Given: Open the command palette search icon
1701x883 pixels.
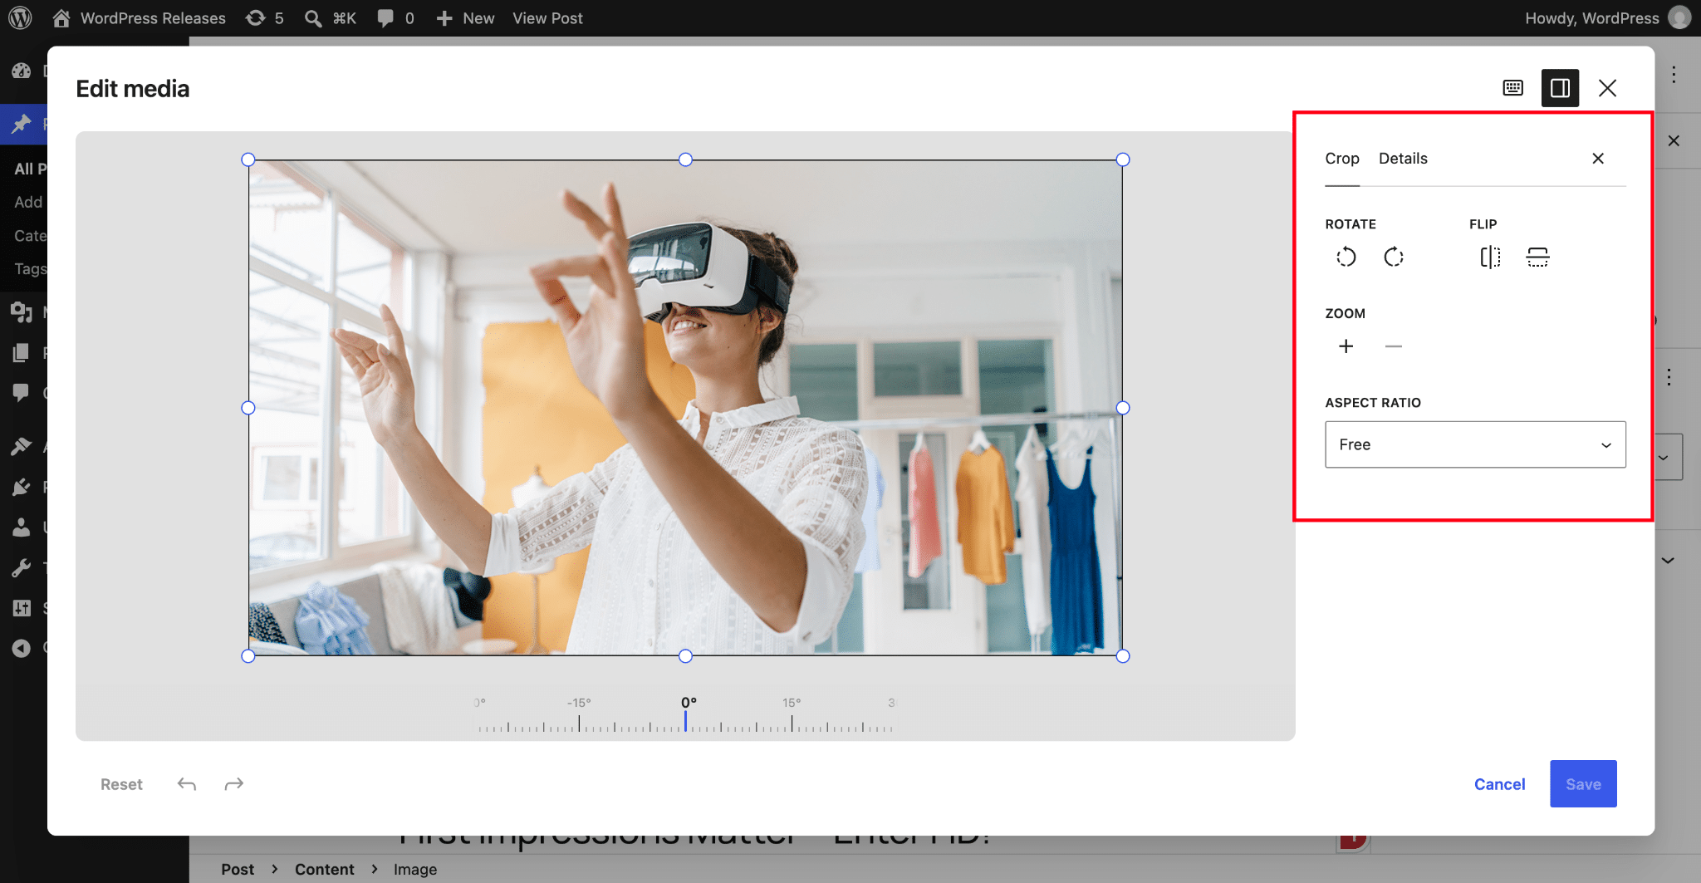Looking at the screenshot, I should point(313,18).
